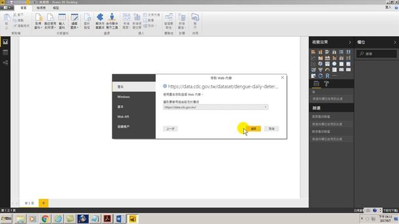Image resolution: width=399 pixels, height=224 pixels.
Task: Select the Area chart visual
Action: tap(320, 58)
